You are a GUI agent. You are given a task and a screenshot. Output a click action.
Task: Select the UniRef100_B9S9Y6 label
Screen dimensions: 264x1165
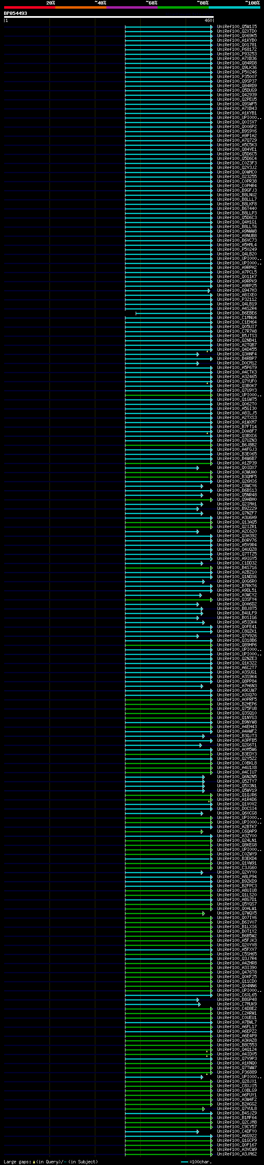click(237, 131)
